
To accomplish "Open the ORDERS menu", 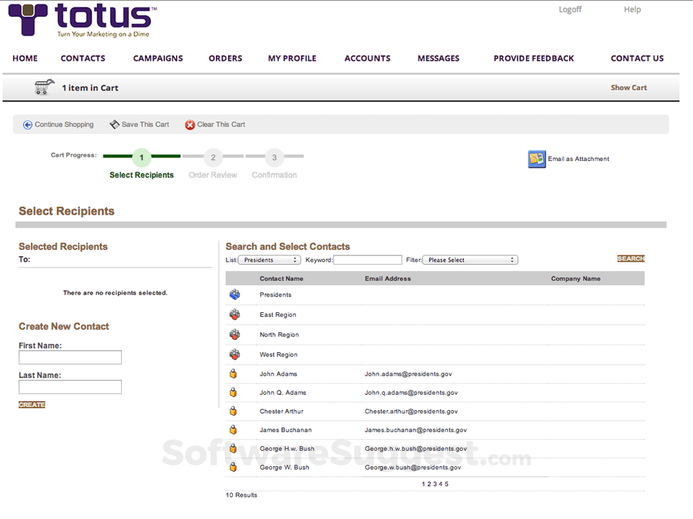I will pos(225,58).
